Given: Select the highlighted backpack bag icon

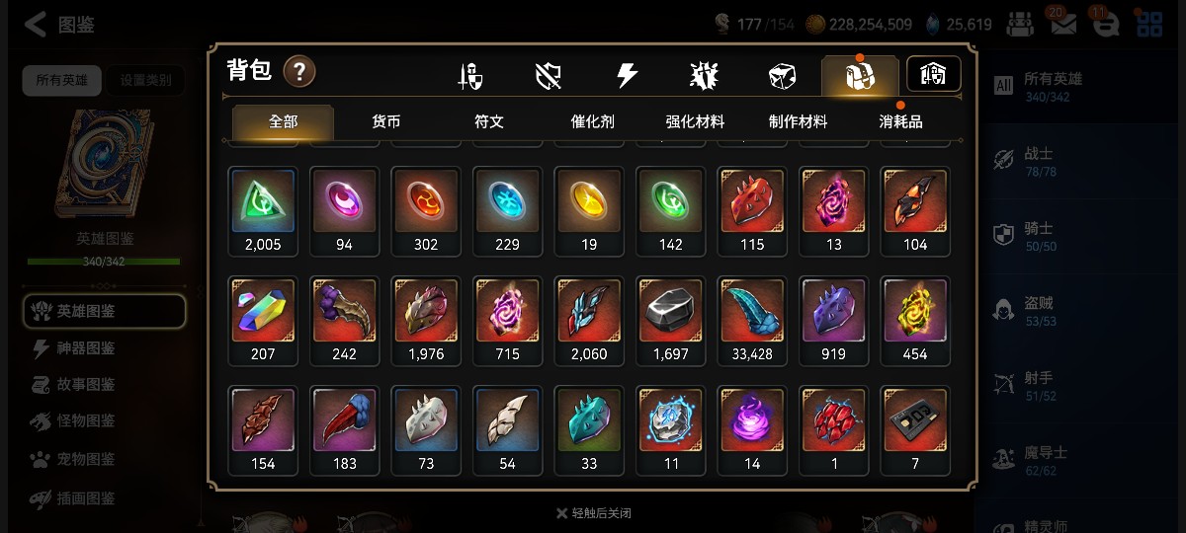Looking at the screenshot, I should (860, 76).
